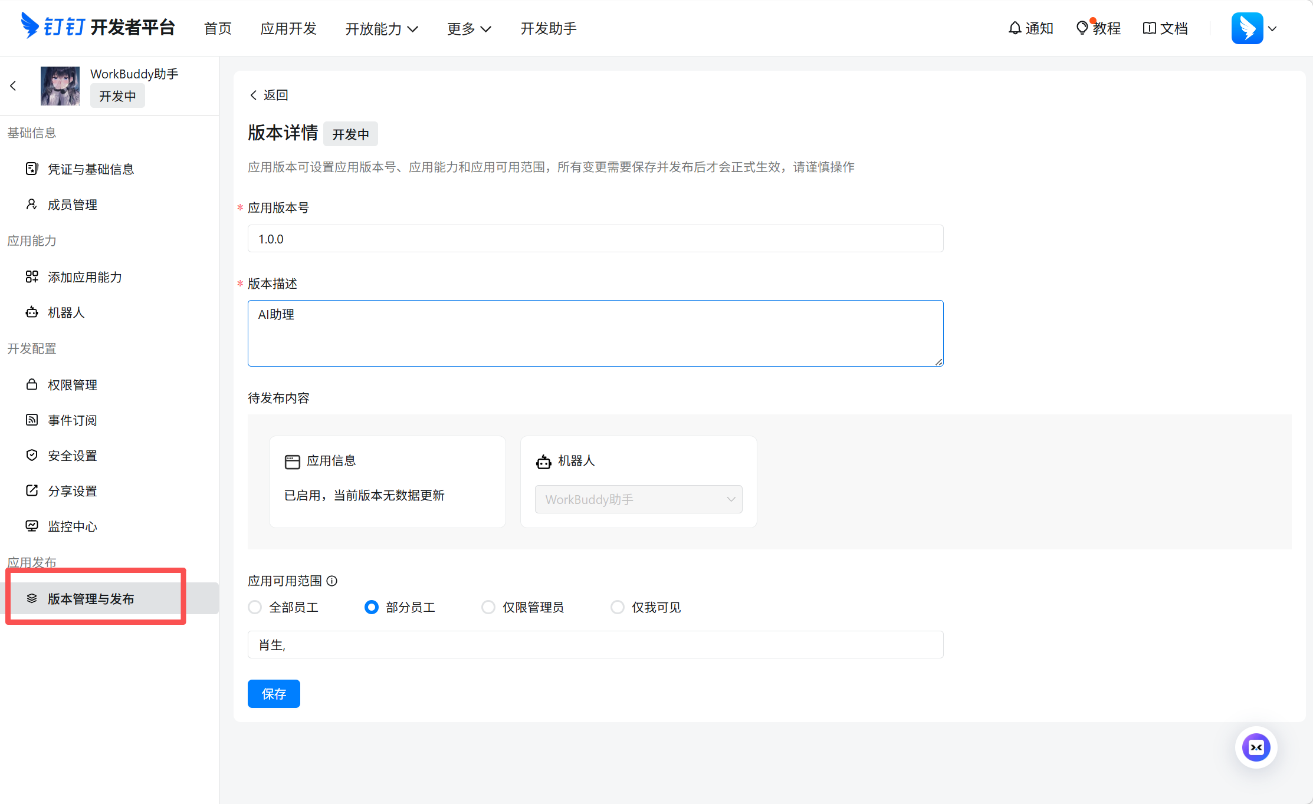Expand the 更多 dropdown menu

pos(469,28)
